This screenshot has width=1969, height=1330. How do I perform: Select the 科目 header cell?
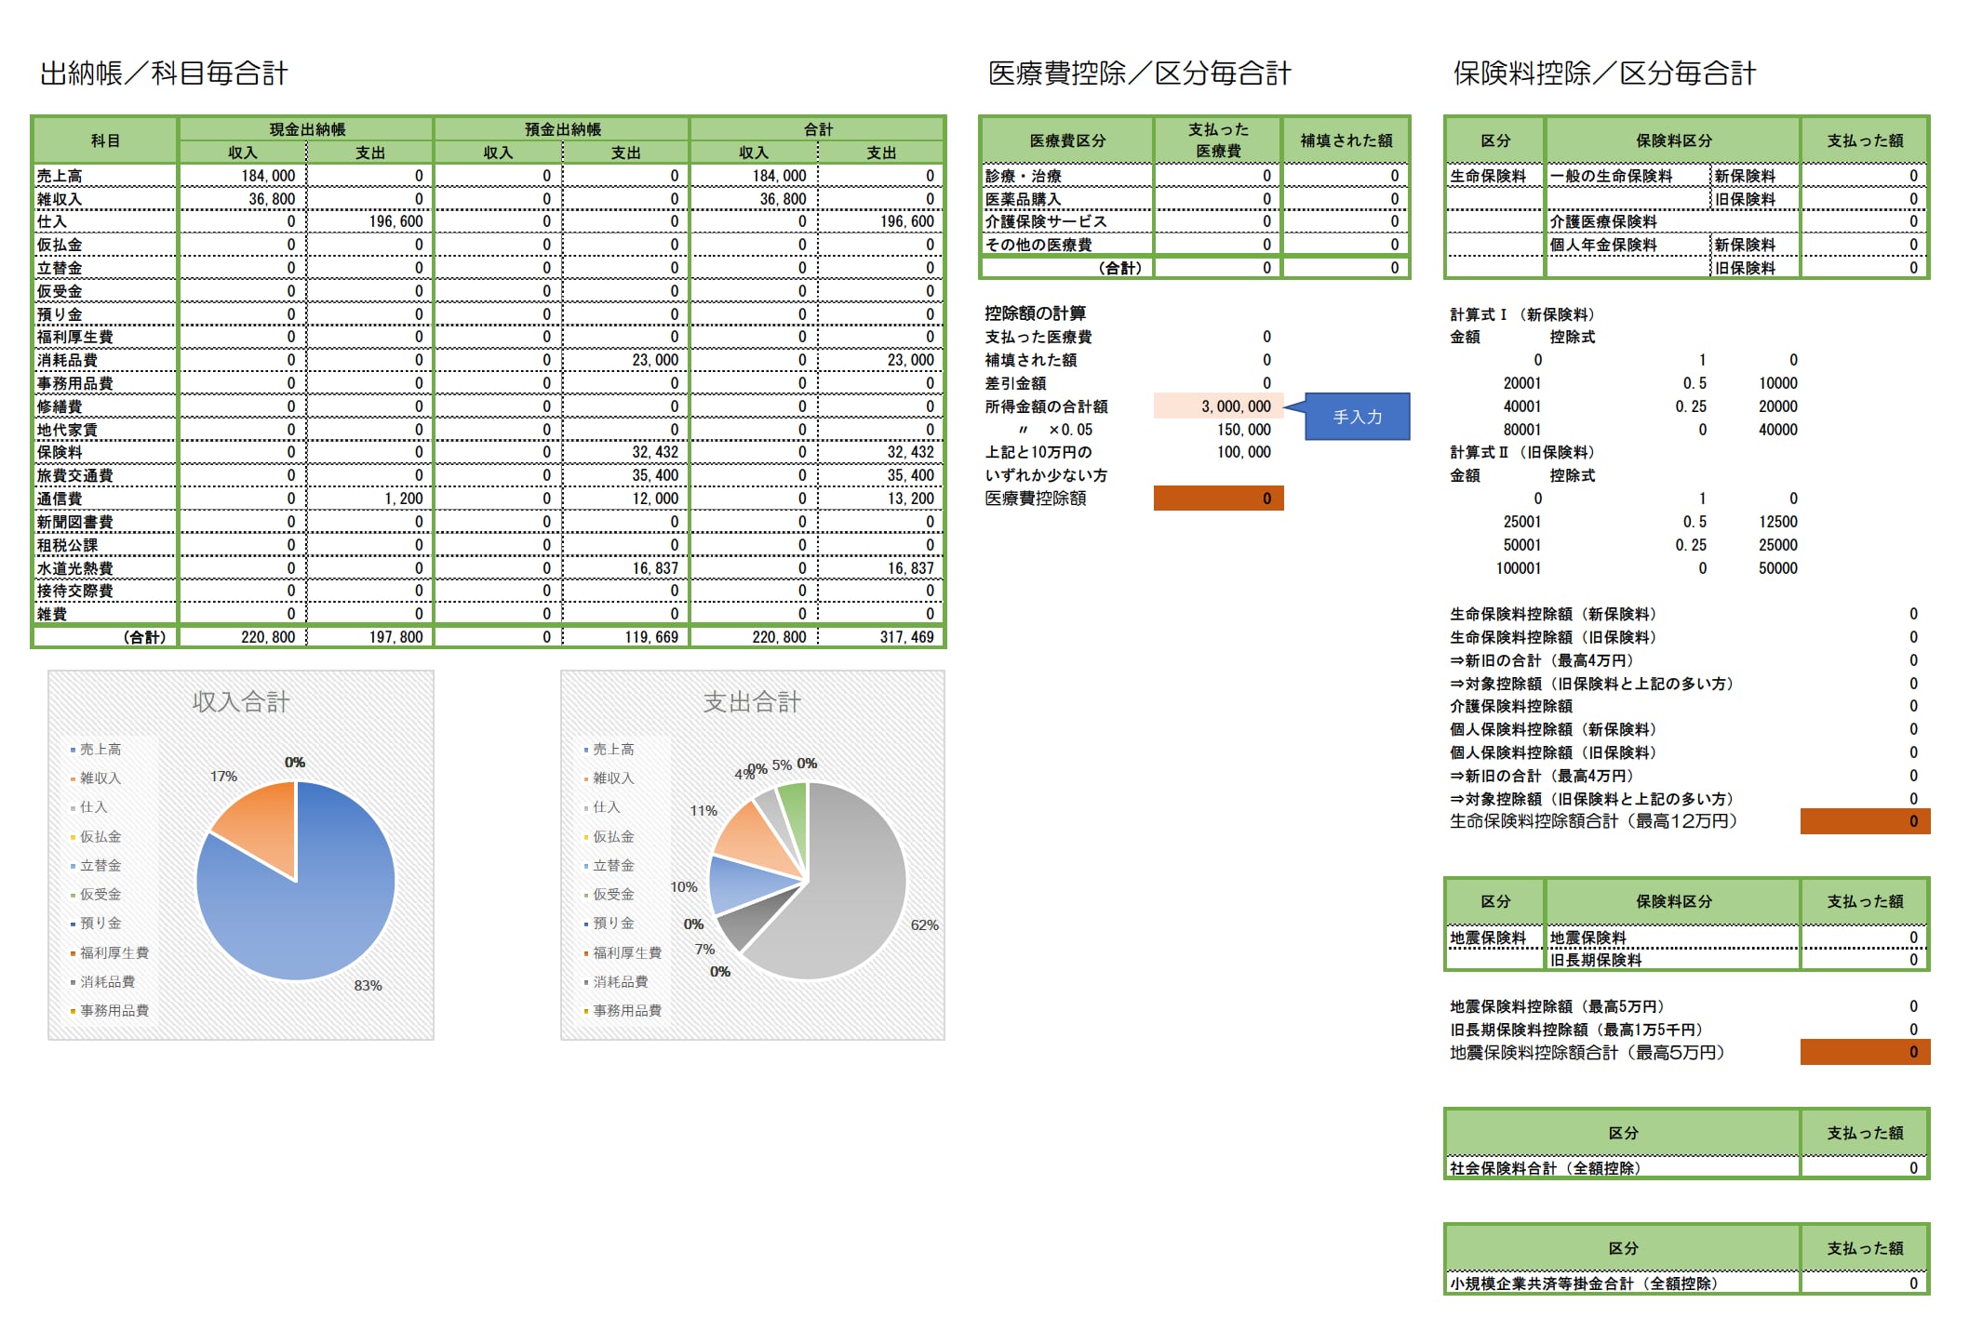pyautogui.click(x=105, y=140)
